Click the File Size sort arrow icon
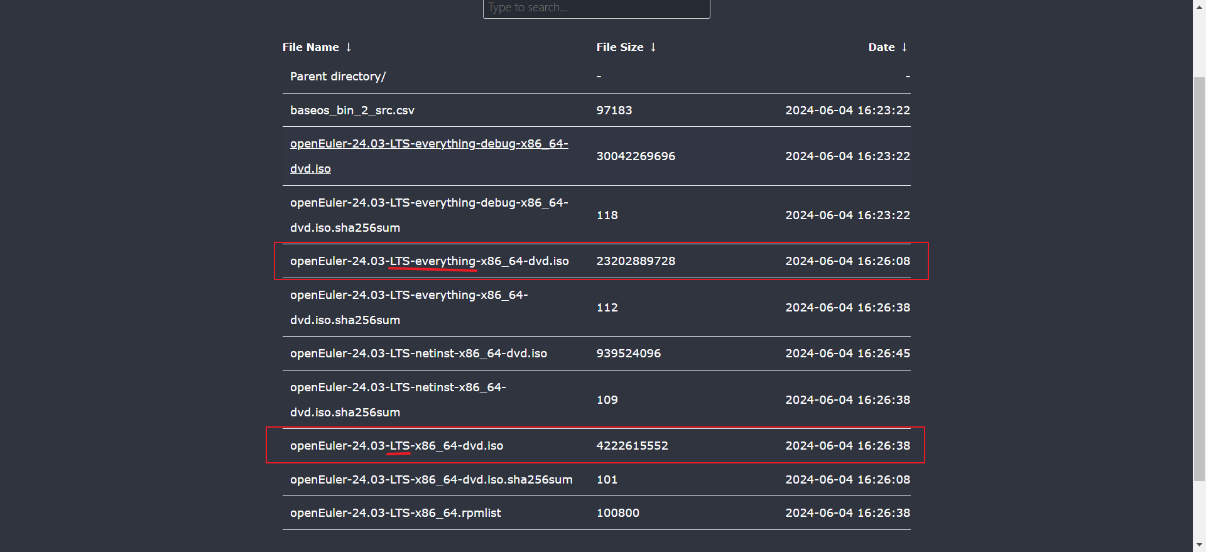1206x552 pixels. click(x=653, y=47)
